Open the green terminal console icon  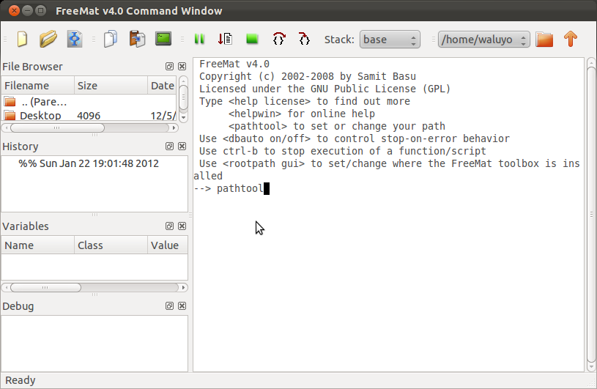(163, 39)
